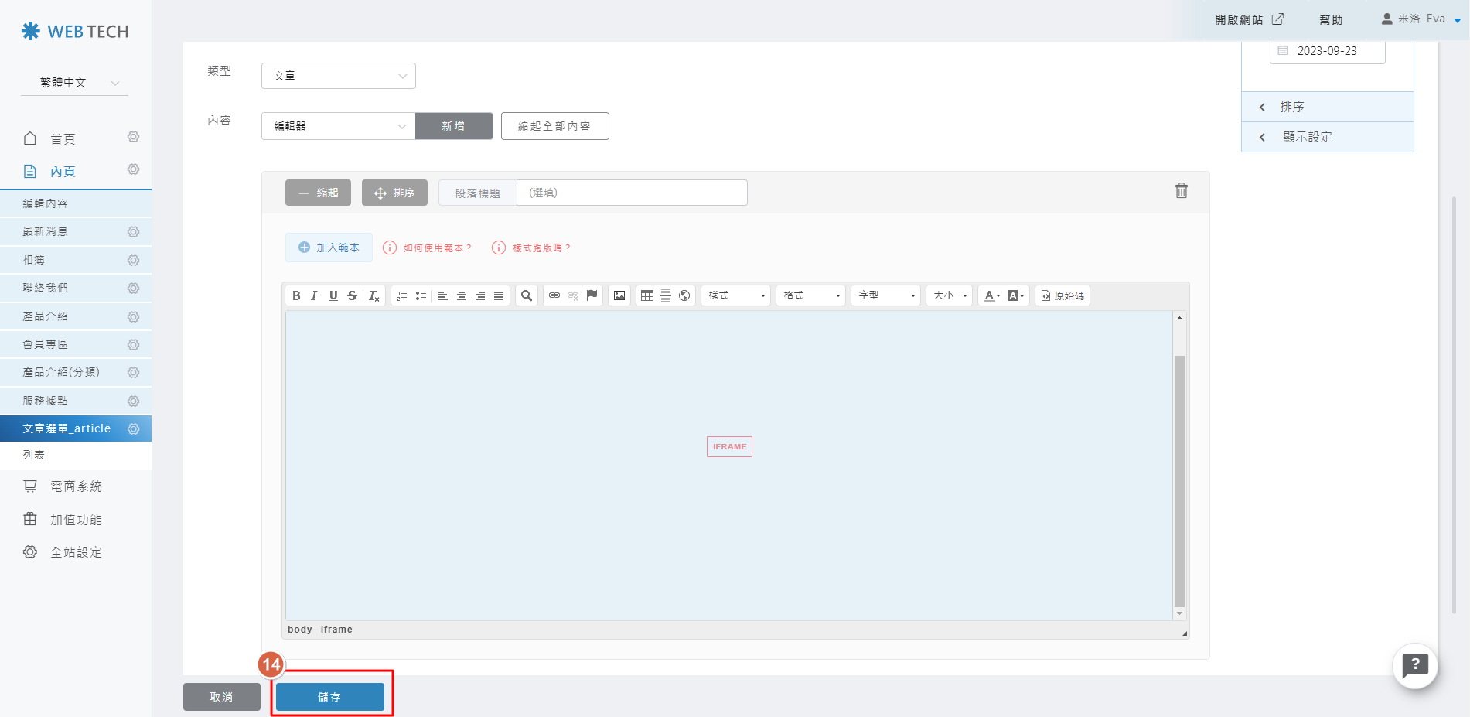
Task: Click the 取消 button
Action: 221,697
